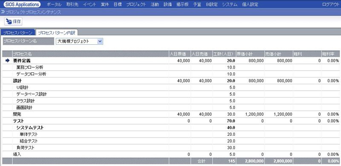341x166 pixels.
Task: Open the プロジェクト menu
Action: [136, 5]
